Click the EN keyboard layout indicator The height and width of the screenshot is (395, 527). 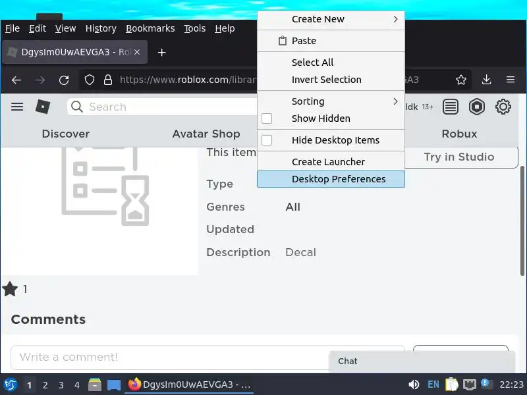[433, 384]
